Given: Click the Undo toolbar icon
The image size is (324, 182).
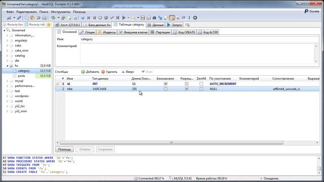Looking at the screenshot, I should click(38, 18).
